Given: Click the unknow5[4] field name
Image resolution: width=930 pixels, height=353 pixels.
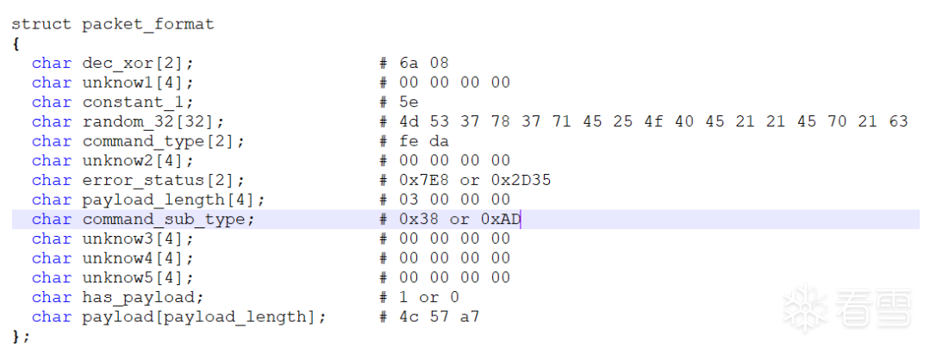Looking at the screenshot, I should point(138,277).
